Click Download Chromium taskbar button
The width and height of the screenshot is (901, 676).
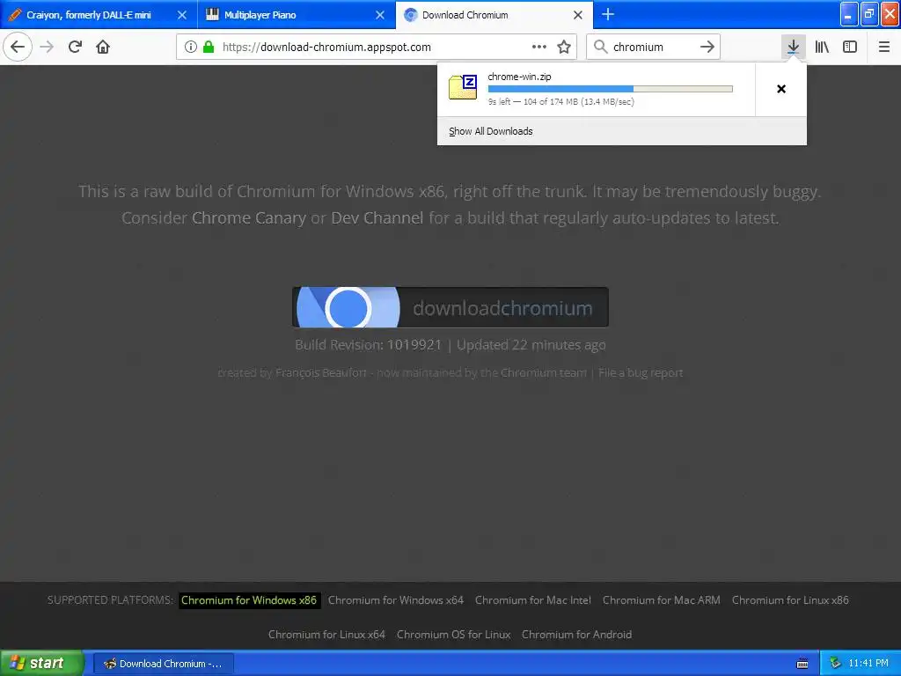point(164,664)
